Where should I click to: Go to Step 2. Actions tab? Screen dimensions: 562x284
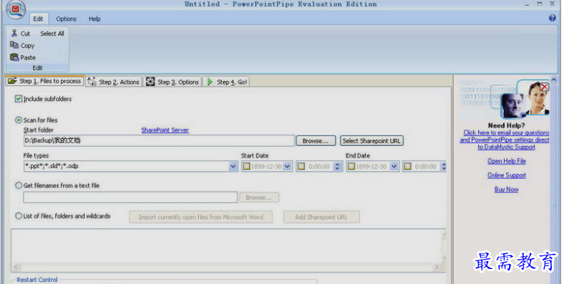pos(113,82)
